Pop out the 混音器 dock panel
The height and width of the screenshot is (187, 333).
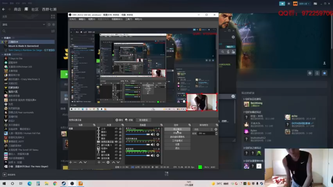(x=162, y=125)
